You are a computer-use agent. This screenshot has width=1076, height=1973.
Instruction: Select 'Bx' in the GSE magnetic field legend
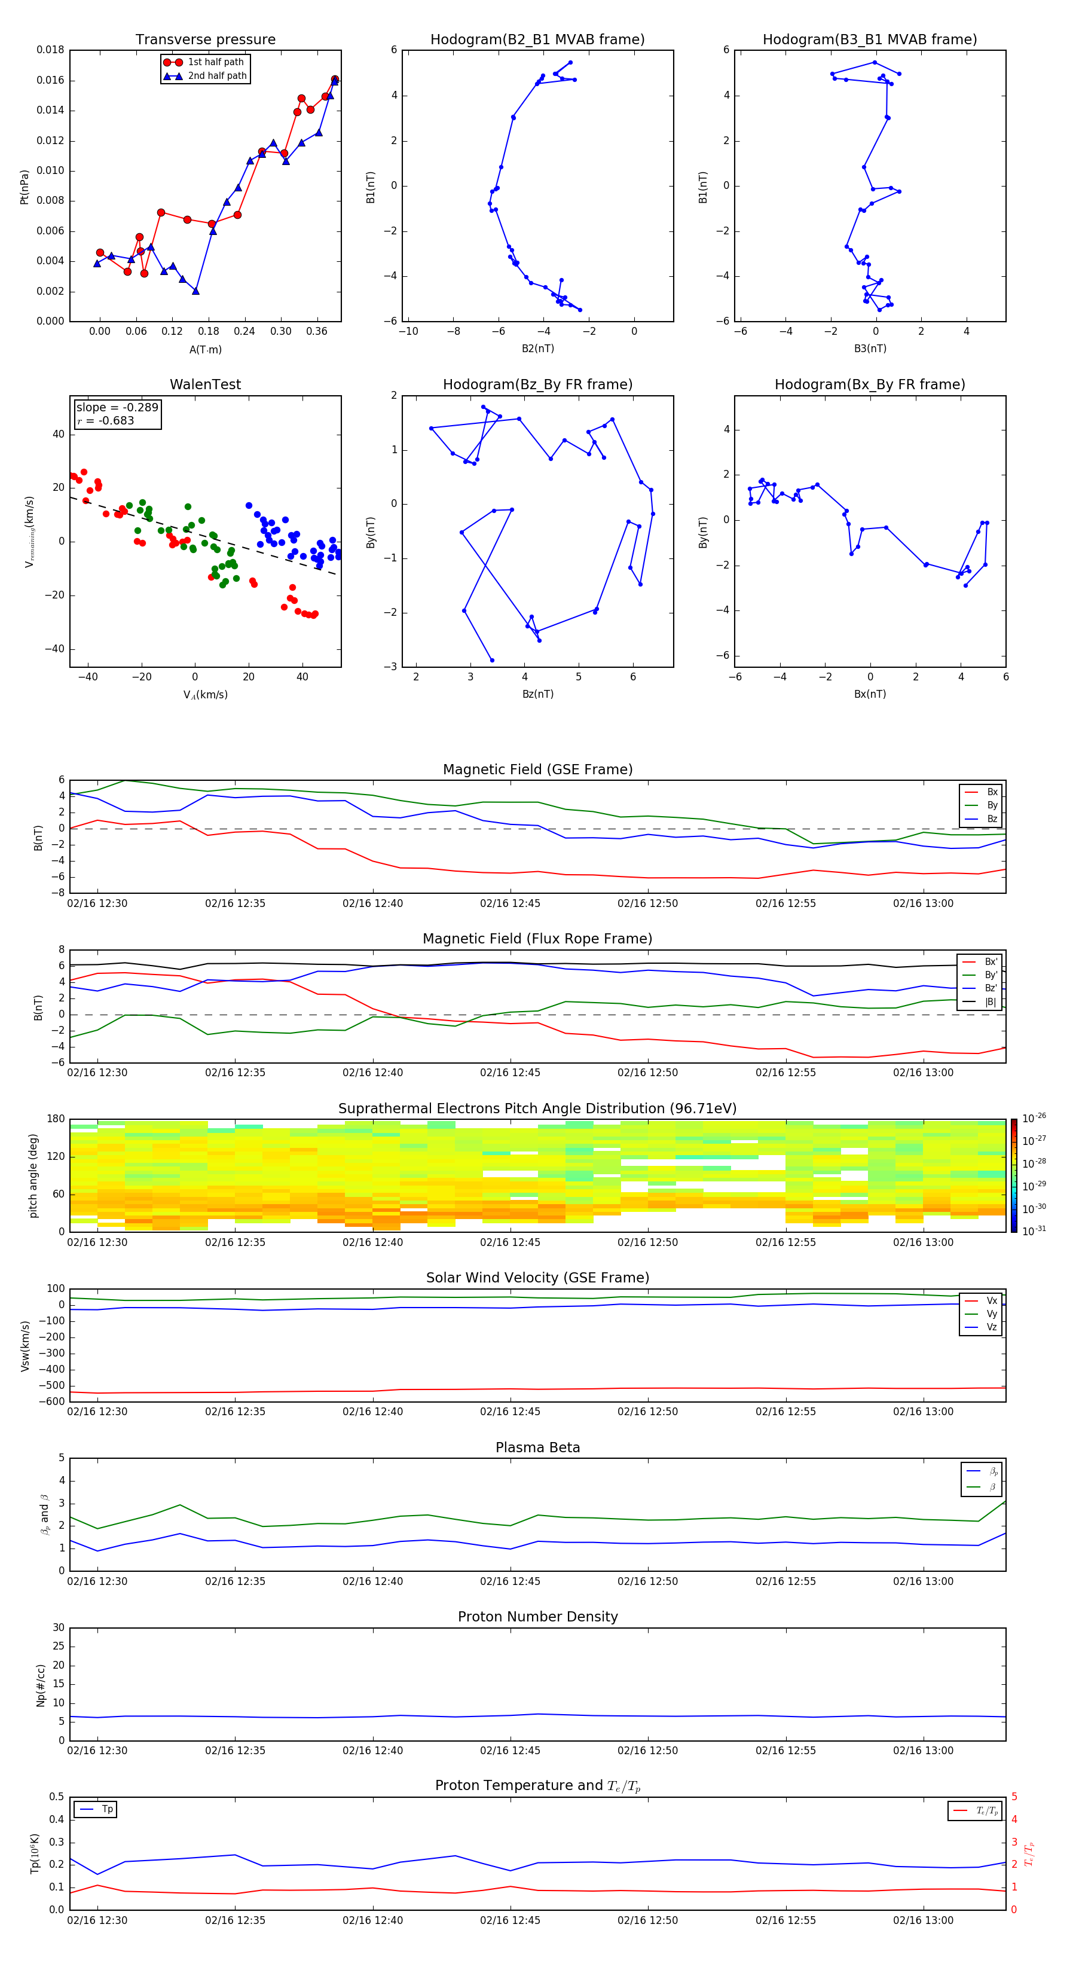tap(981, 792)
